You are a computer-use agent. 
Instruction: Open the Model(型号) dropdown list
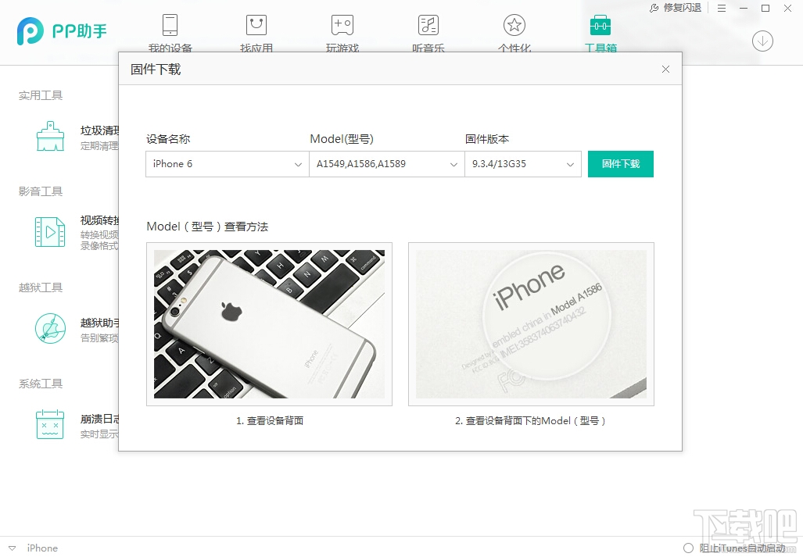point(386,164)
